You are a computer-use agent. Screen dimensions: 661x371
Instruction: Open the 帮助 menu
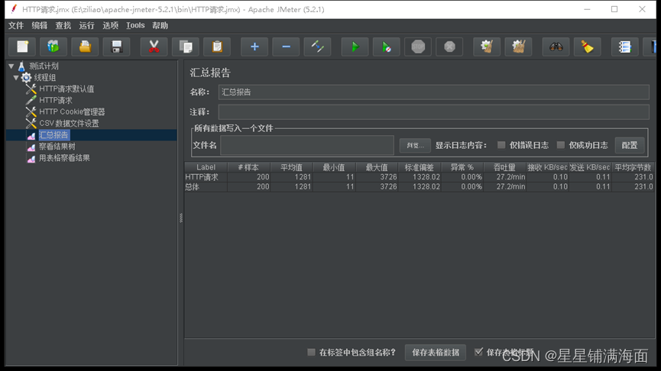(x=160, y=26)
